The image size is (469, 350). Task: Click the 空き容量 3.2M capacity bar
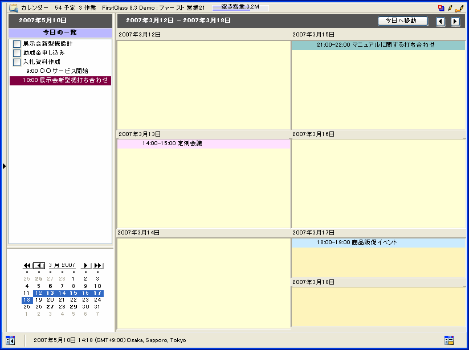[240, 7]
